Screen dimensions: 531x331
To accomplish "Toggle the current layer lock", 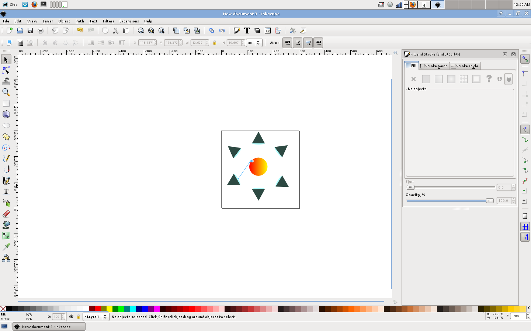I will 79,317.
